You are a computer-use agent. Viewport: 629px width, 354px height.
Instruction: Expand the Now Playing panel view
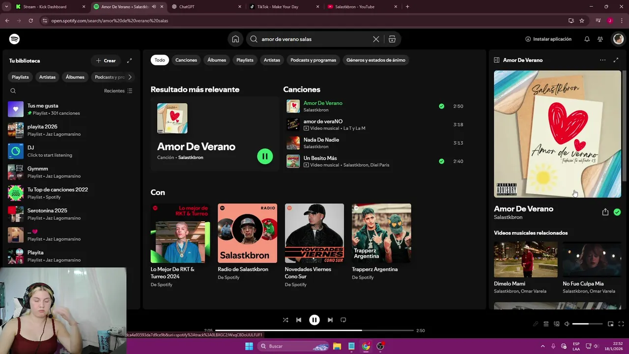pyautogui.click(x=616, y=60)
